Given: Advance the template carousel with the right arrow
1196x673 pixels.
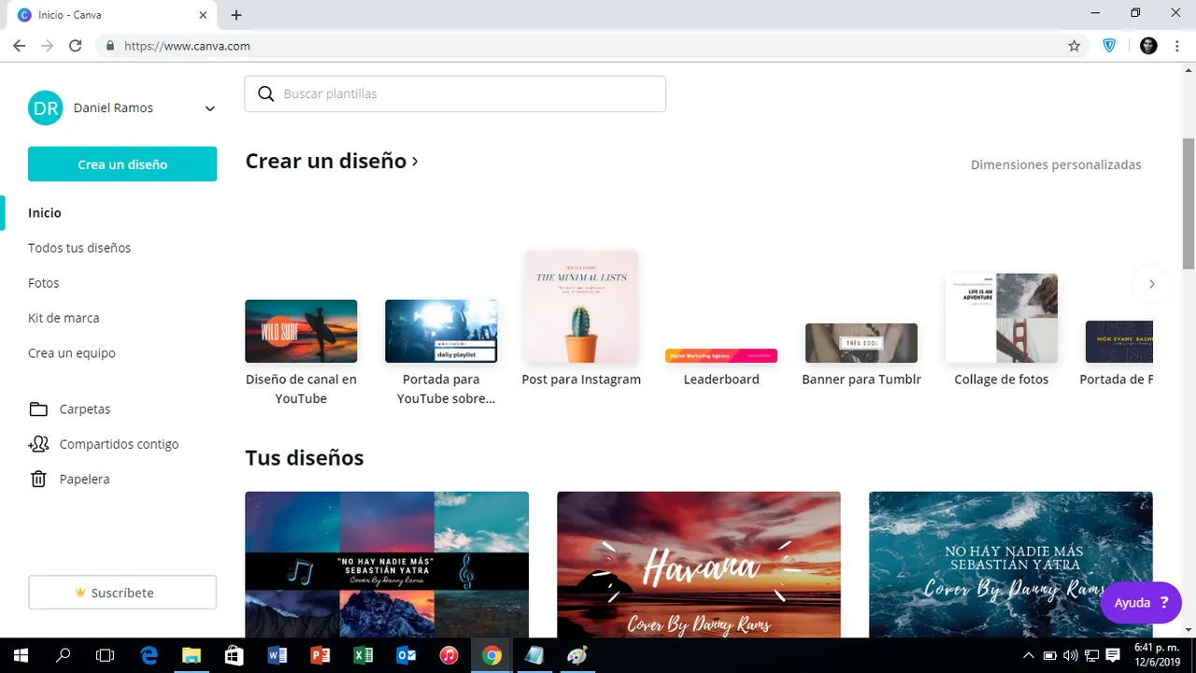Looking at the screenshot, I should coord(1151,283).
